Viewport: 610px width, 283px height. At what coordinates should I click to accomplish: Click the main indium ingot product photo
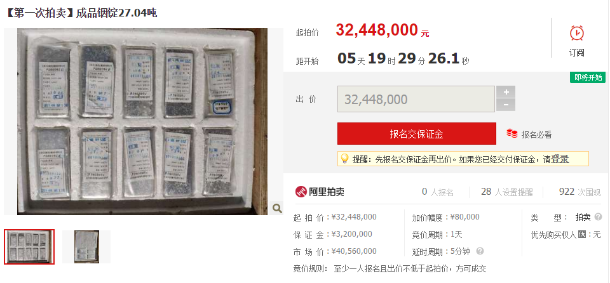click(142, 121)
